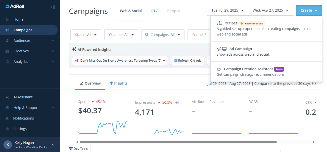Expand the Brand Awareness Targeting Types insight
This screenshot has width=327, height=152.
tap(120, 61)
